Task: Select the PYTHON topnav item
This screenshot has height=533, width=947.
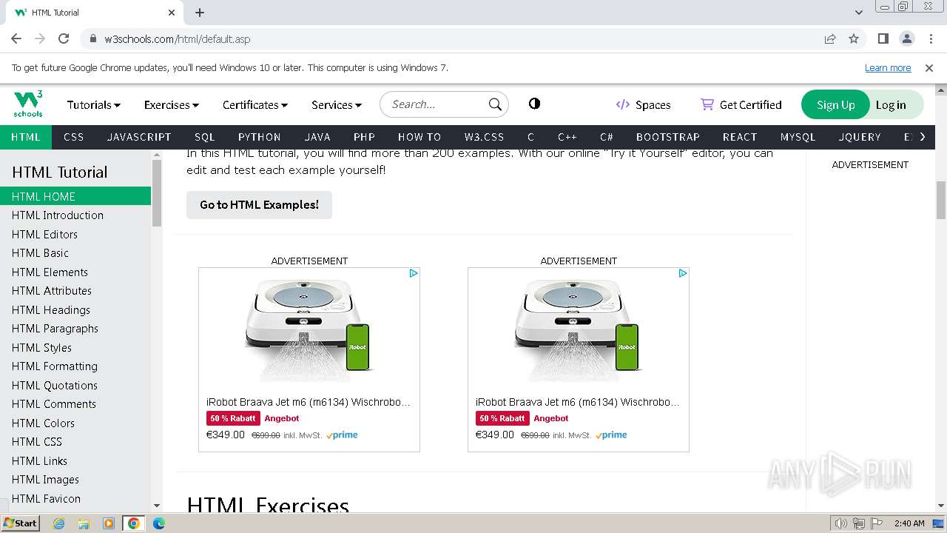Action: coord(260,137)
